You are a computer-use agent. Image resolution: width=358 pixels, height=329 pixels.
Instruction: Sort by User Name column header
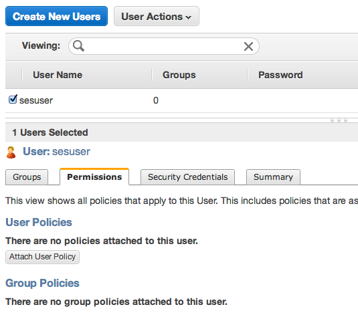tap(58, 75)
